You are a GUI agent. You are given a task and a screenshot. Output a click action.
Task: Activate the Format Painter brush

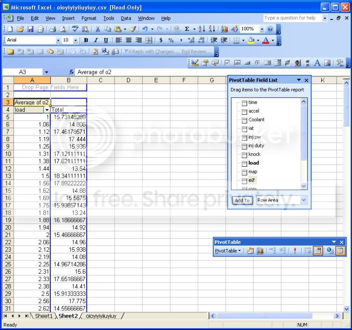click(133, 29)
